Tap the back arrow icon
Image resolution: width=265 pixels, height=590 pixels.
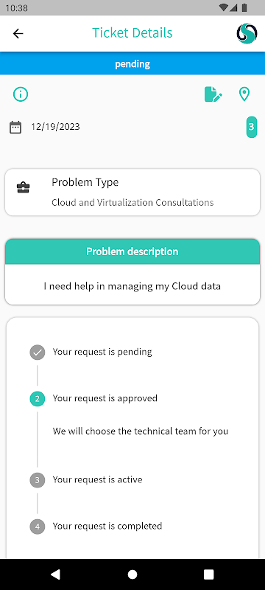(18, 33)
